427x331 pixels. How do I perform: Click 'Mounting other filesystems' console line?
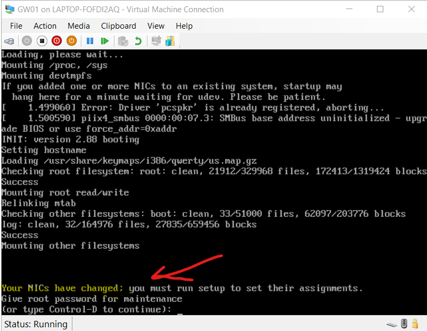pyautogui.click(x=70, y=245)
